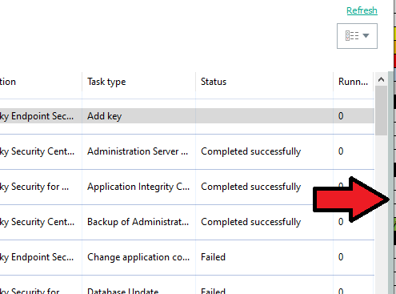396x294 pixels.
Task: Click the Failed status of Change application task
Action: click(213, 257)
